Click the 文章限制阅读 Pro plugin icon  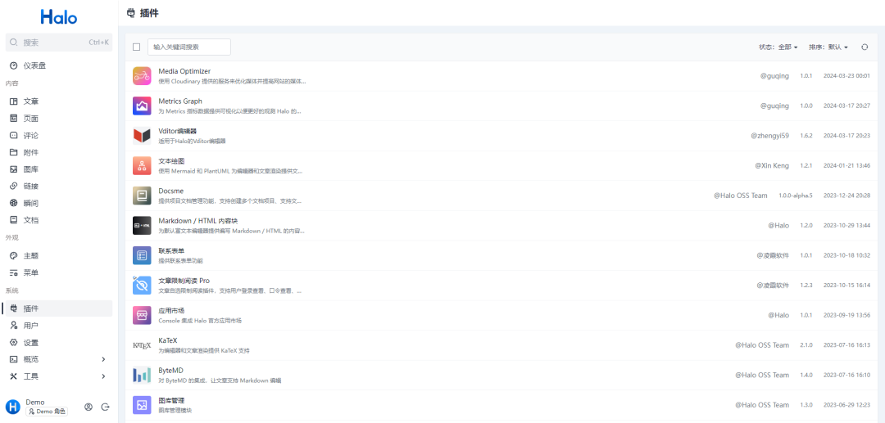[x=142, y=285]
